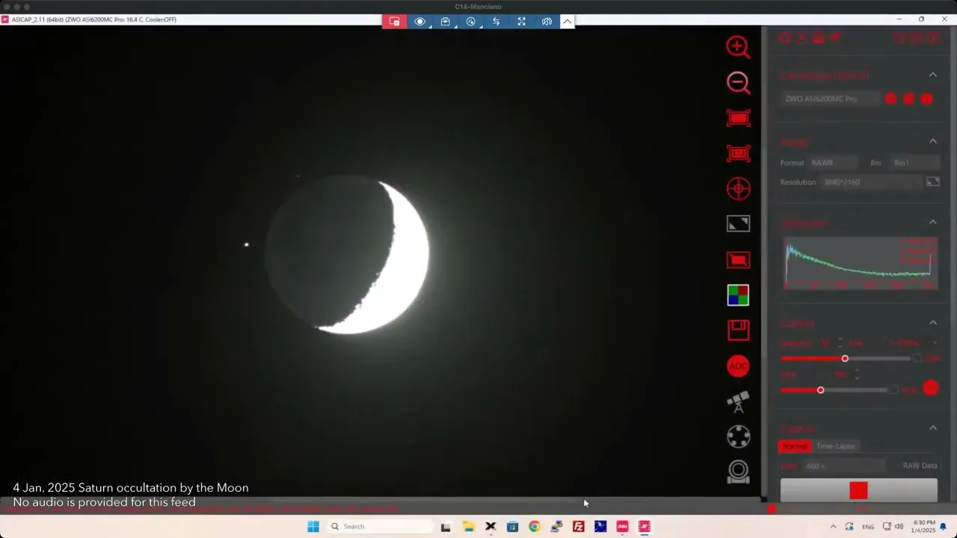Click the third icon in the panel header
The image size is (957, 538).
pos(818,37)
